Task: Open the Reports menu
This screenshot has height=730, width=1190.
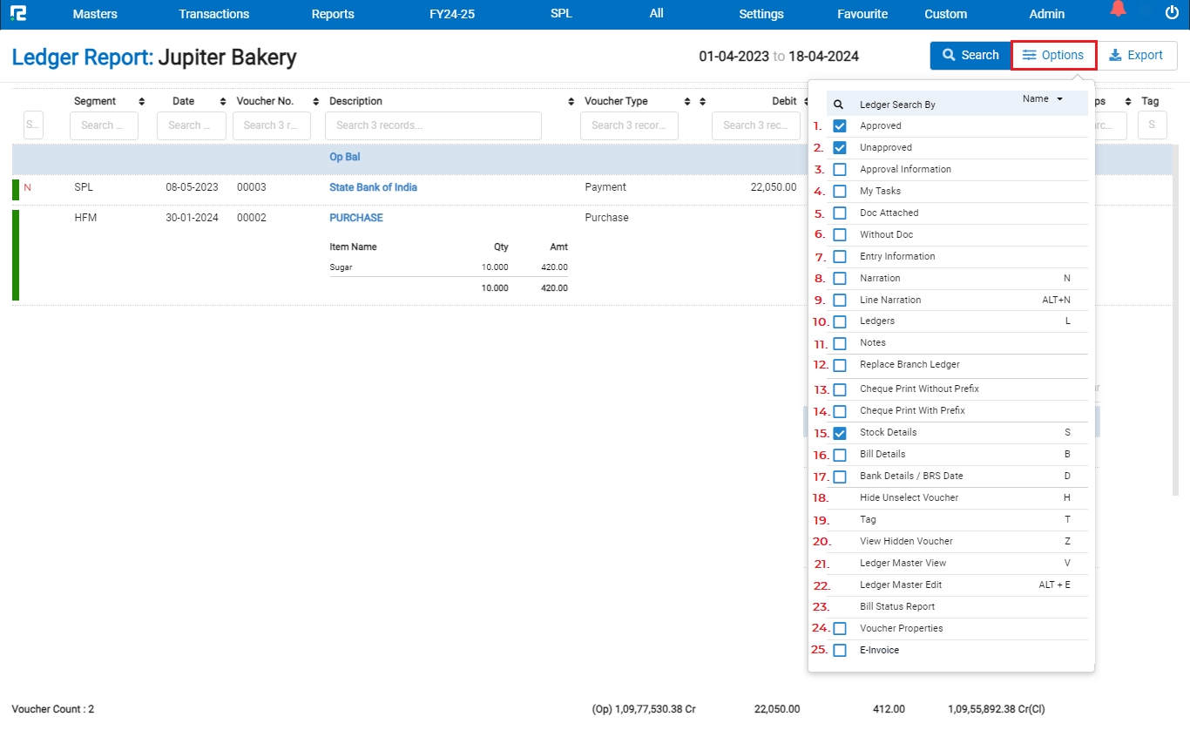Action: click(x=333, y=14)
